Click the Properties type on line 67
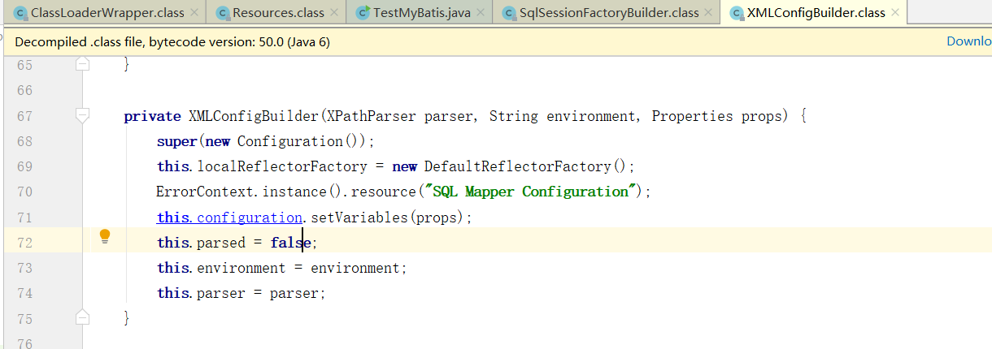992x349 pixels. click(693, 116)
